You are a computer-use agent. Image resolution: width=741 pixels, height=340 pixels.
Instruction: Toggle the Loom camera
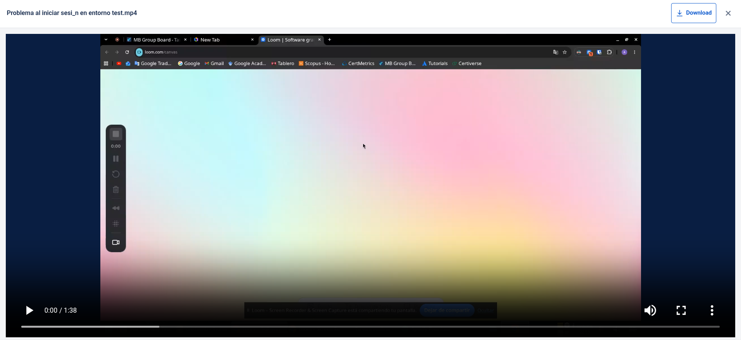tap(116, 242)
